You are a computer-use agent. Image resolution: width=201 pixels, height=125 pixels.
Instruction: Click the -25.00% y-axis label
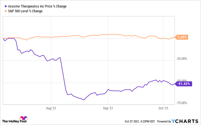pyautogui.click(x=181, y=59)
